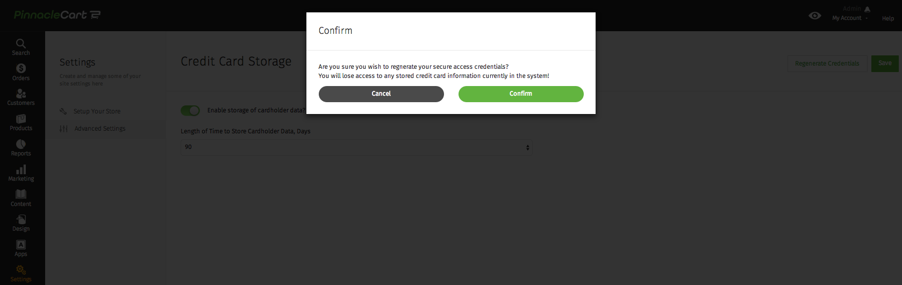Open the Design sidebar icon
This screenshot has height=285, width=902.
click(x=21, y=219)
